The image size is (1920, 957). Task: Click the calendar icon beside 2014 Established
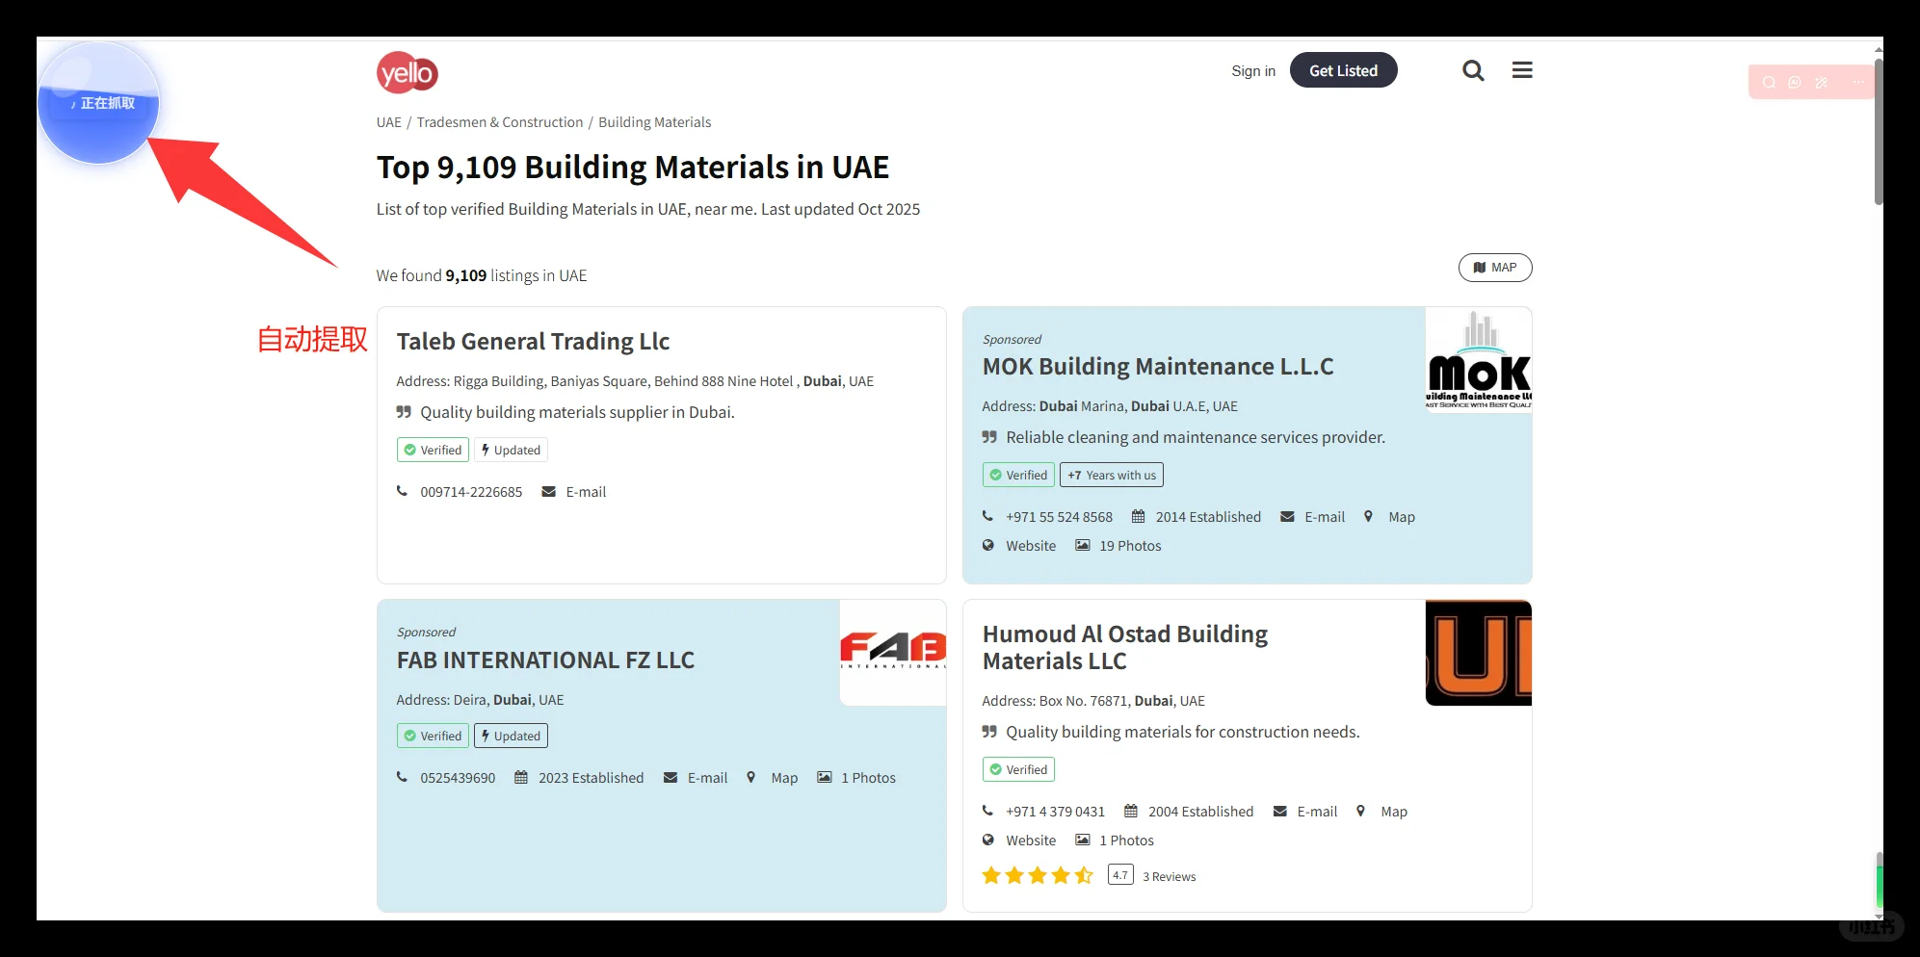(x=1138, y=516)
